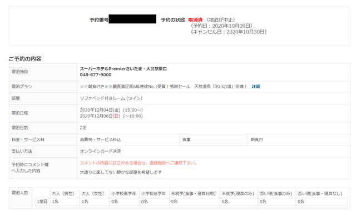
Task: Click the 未就学(寝具のみ) column header
Action: click(238, 194)
